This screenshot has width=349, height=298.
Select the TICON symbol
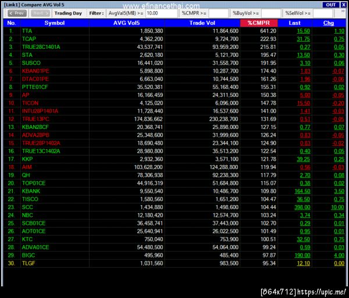point(30,103)
